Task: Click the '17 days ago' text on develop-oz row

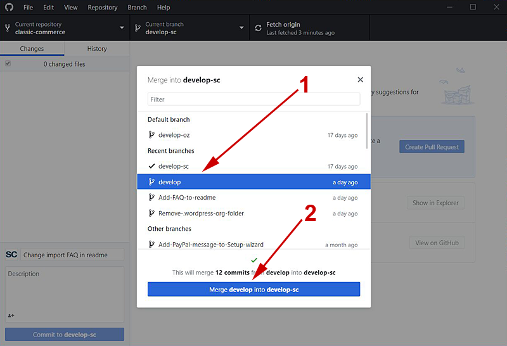Action: pos(342,135)
